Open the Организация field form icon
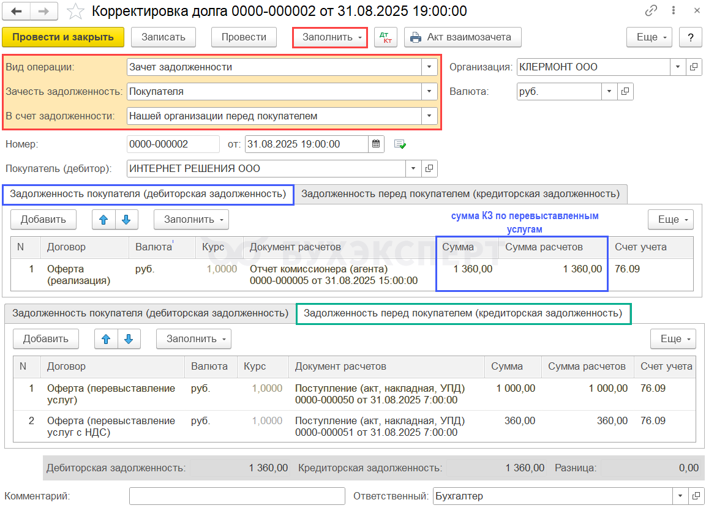The image size is (706, 508). (694, 67)
